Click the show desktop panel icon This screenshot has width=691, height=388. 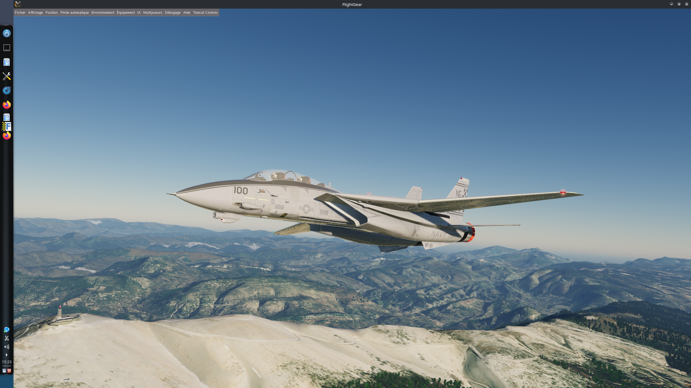click(6, 48)
